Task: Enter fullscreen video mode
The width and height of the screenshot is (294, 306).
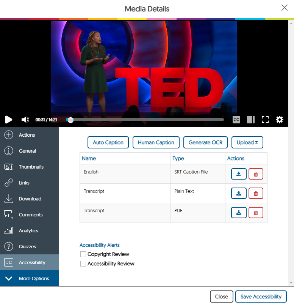Action: tap(265, 120)
